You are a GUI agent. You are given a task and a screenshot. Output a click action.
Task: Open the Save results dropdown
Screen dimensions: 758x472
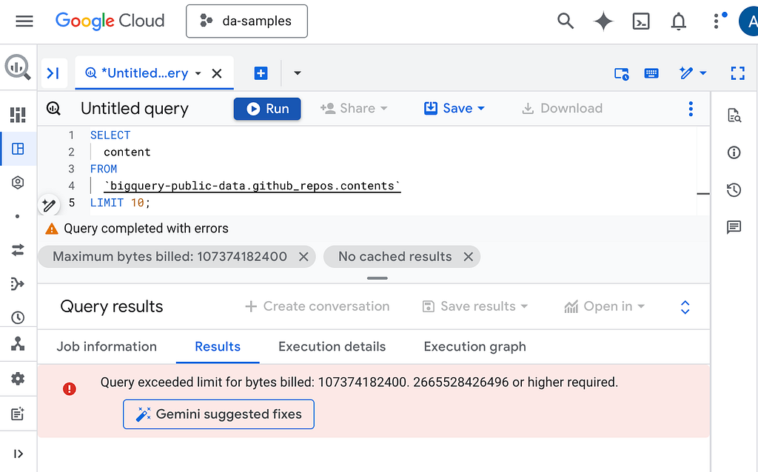click(474, 306)
